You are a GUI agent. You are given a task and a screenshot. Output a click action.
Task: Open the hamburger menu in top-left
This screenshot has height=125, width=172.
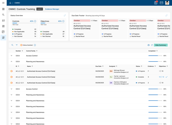pos(3,3)
